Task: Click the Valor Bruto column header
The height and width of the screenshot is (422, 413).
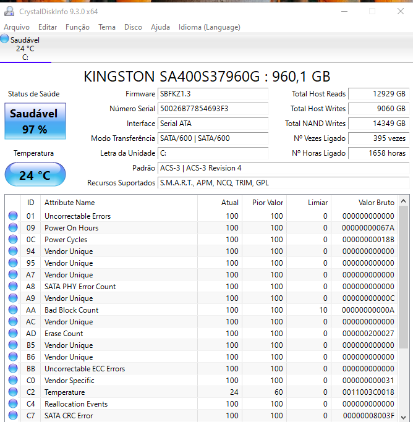Action: (365, 203)
